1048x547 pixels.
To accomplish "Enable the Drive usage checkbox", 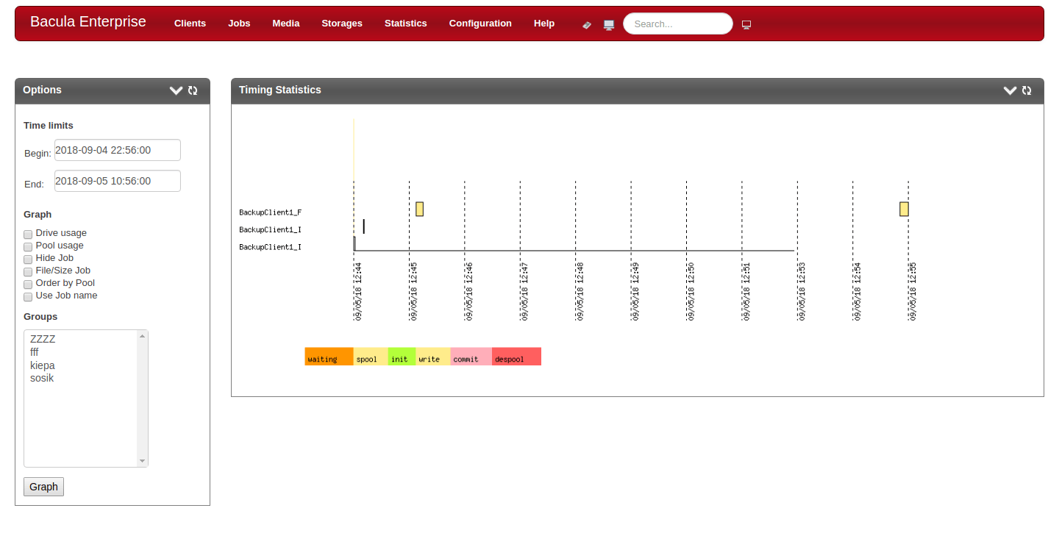I will (28, 234).
